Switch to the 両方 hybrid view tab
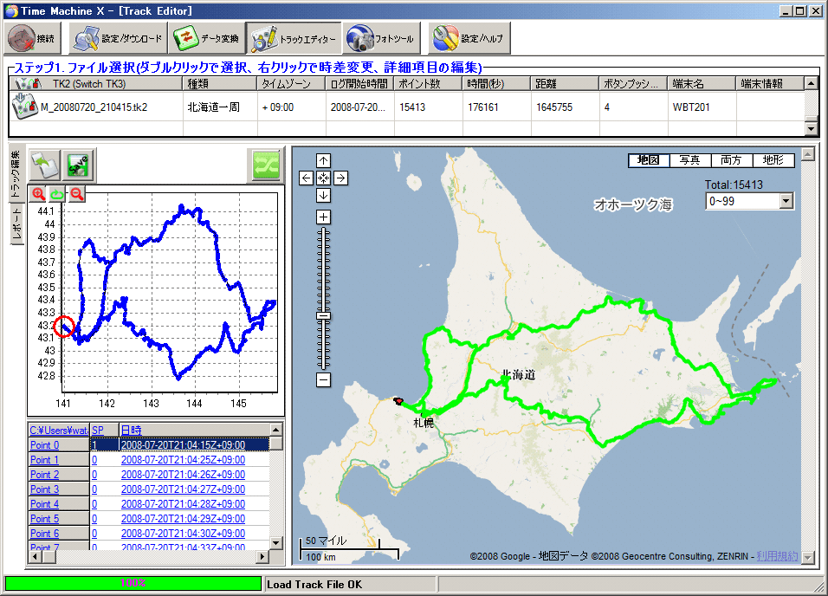828x596 pixels. click(731, 160)
